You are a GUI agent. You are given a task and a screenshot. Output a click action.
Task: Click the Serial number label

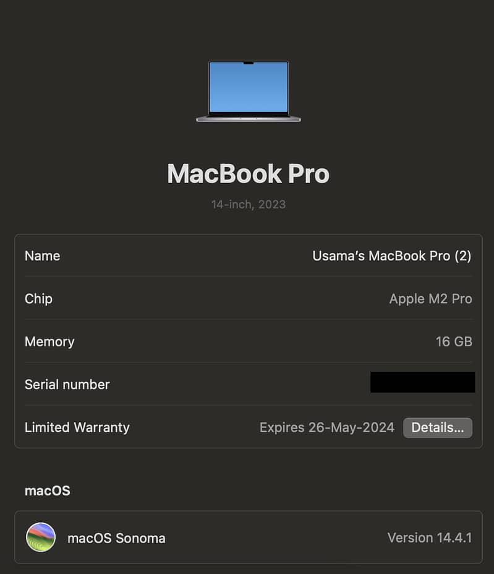(67, 384)
